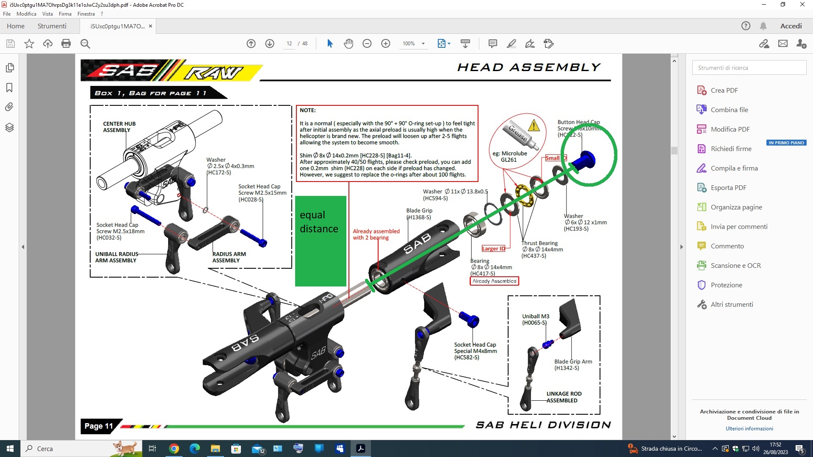813x457 pixels.
Task: Show the Layers panel
Action: pyautogui.click(x=9, y=127)
